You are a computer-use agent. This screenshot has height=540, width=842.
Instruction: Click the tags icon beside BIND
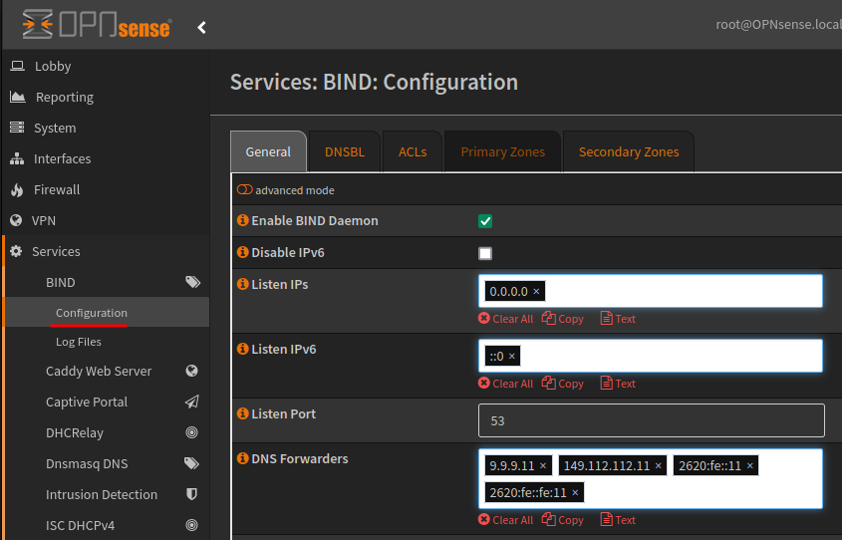(x=192, y=282)
